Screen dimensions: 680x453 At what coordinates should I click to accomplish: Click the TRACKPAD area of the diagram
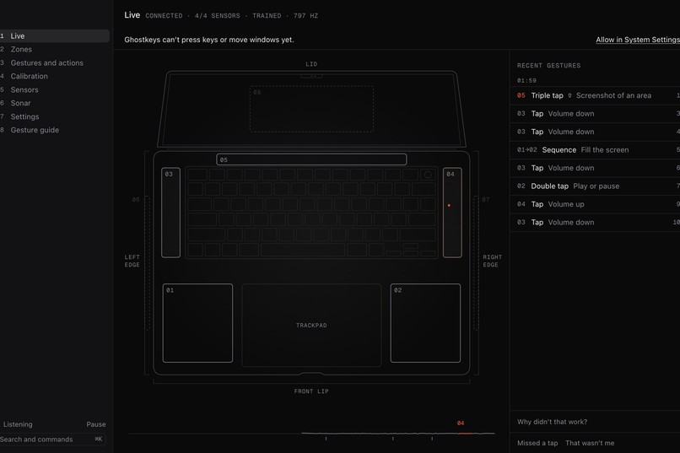click(311, 325)
